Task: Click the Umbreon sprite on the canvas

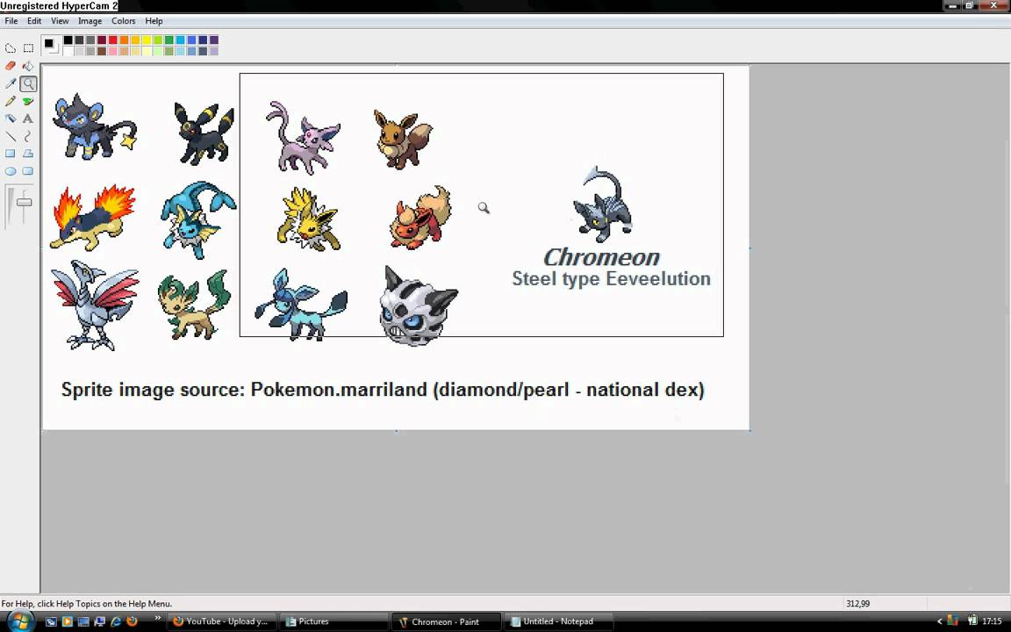Action: coord(204,133)
